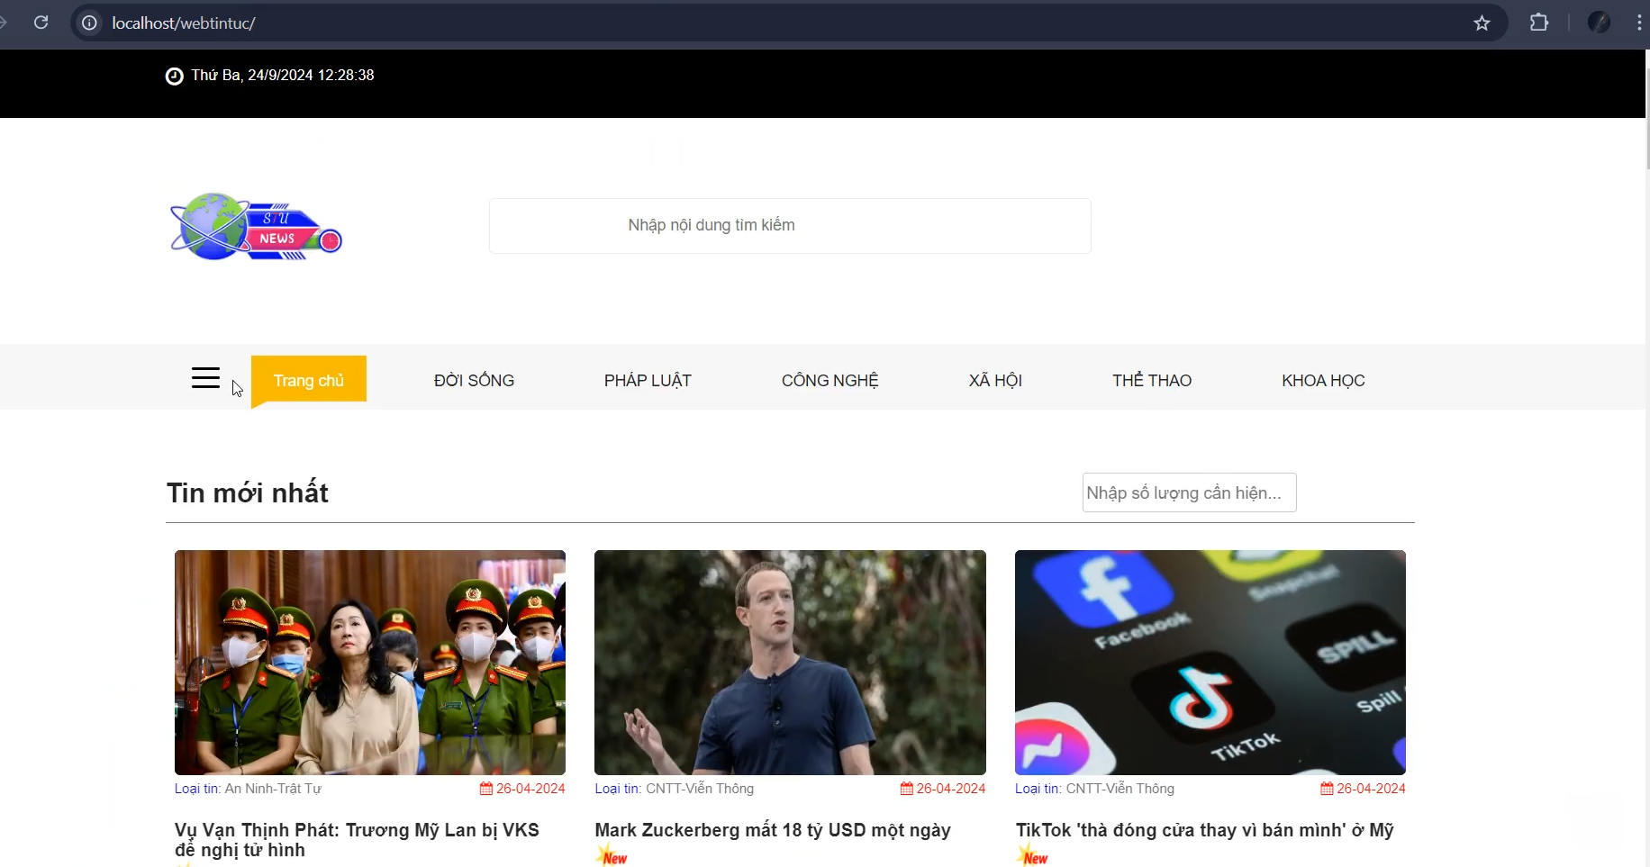
Task: Open TikTok app icons photo
Action: point(1210,663)
